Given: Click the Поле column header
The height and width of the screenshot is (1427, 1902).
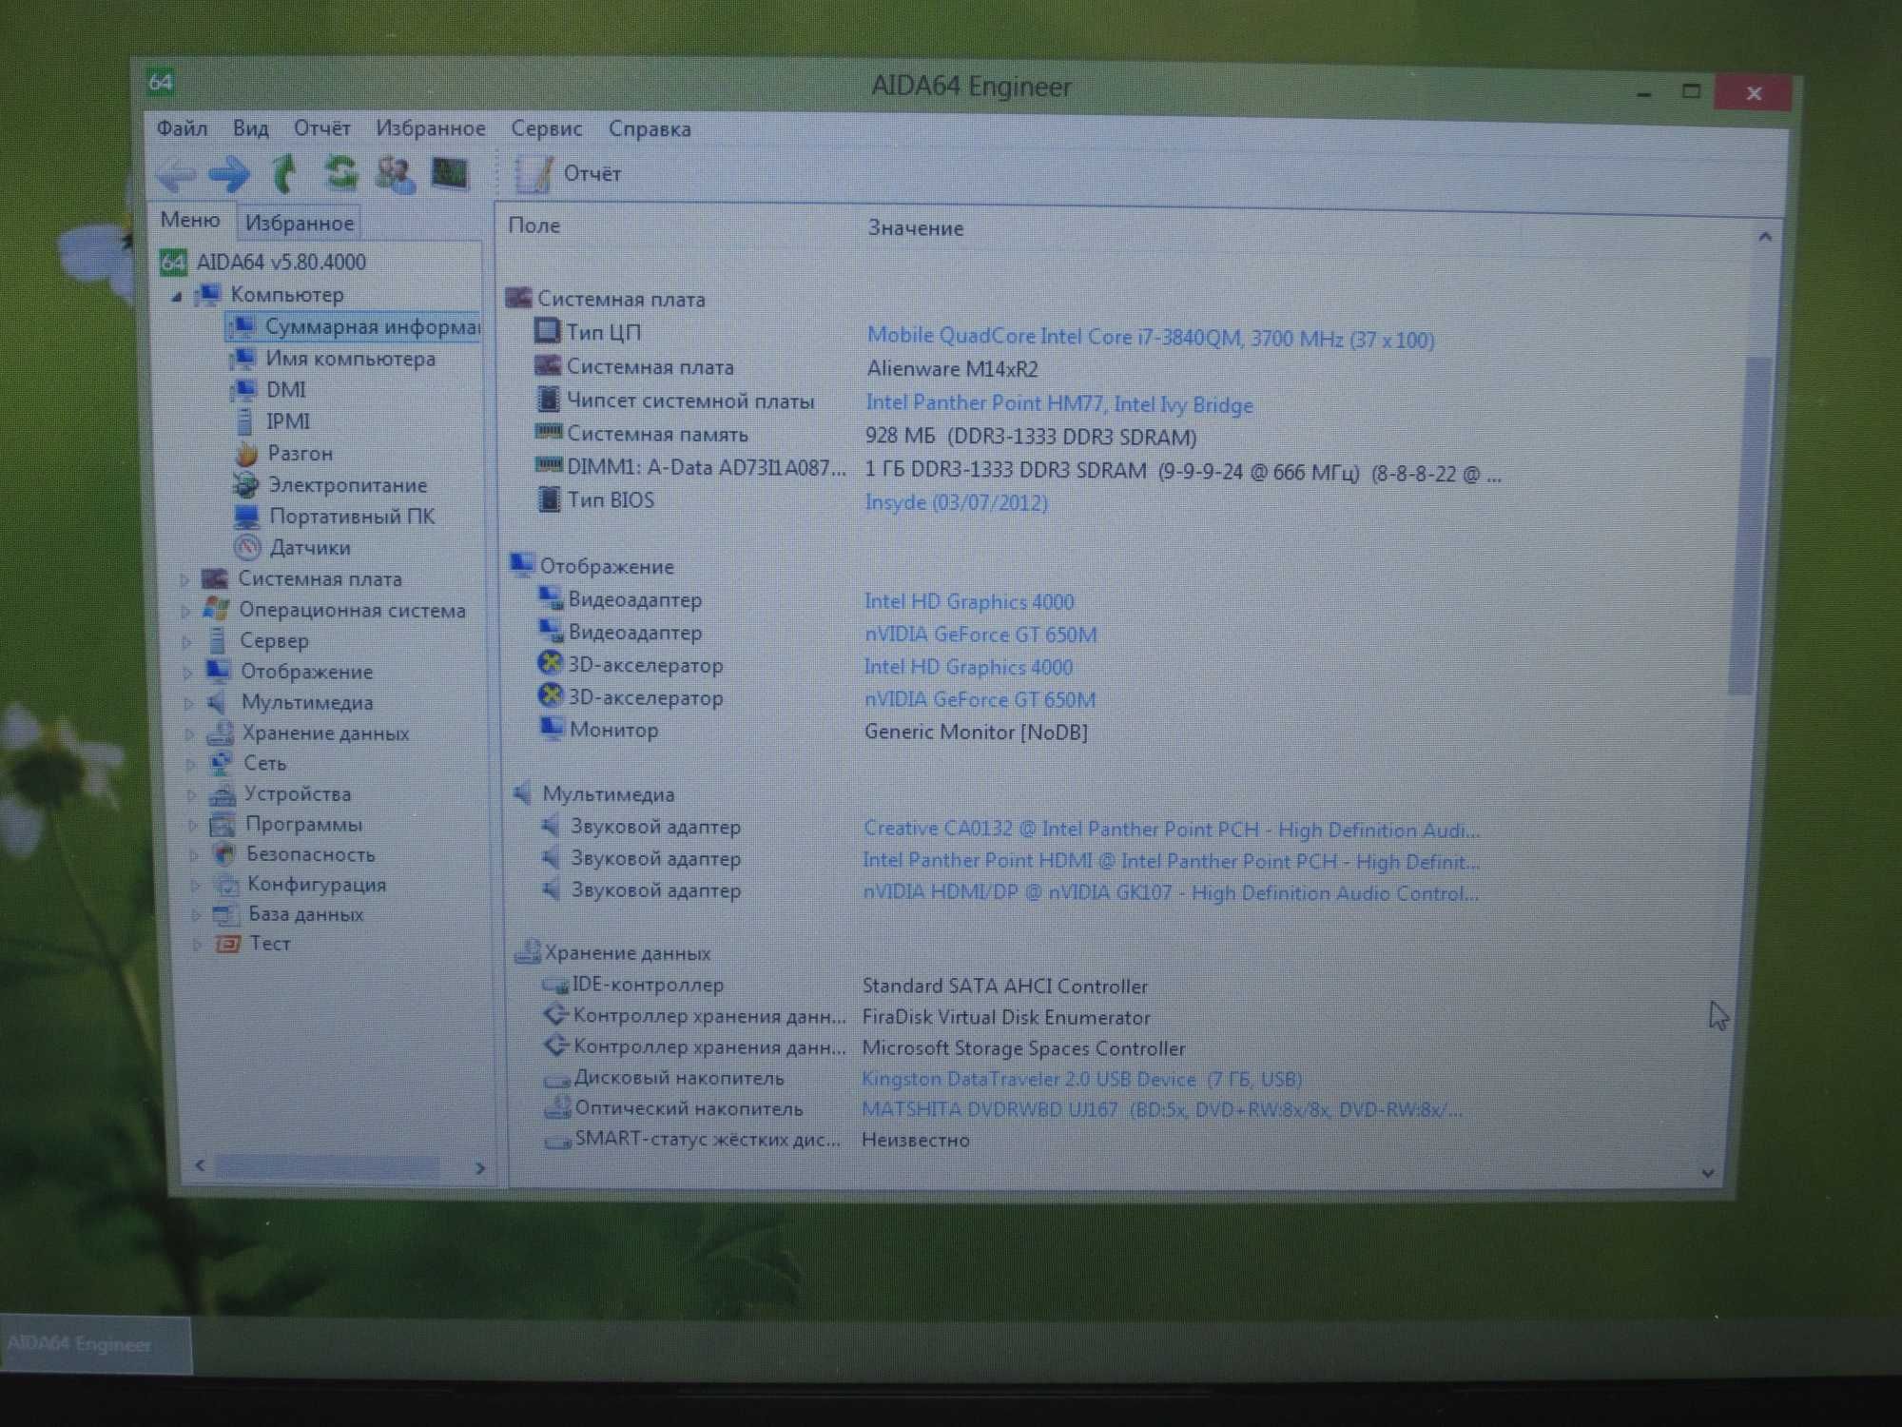Looking at the screenshot, I should tap(534, 226).
